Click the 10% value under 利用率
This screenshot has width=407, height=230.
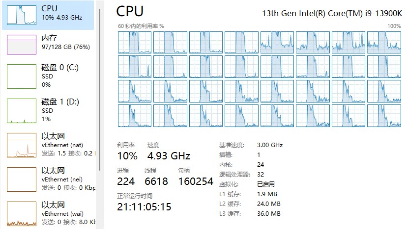(x=127, y=156)
